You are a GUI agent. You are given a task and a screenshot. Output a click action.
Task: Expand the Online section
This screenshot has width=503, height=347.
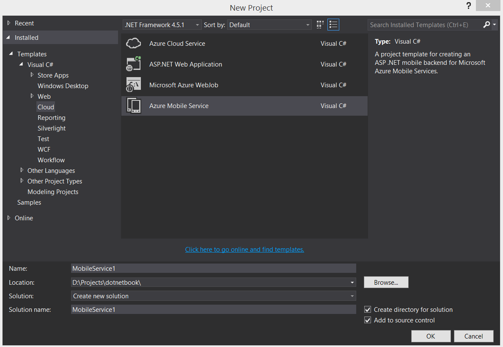click(x=9, y=217)
